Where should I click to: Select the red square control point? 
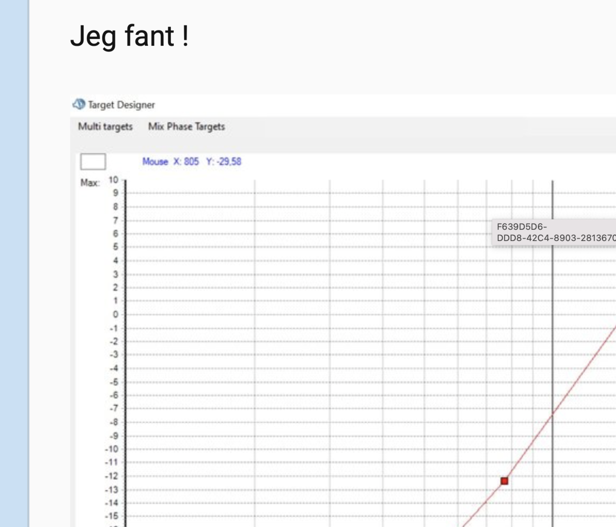point(505,481)
